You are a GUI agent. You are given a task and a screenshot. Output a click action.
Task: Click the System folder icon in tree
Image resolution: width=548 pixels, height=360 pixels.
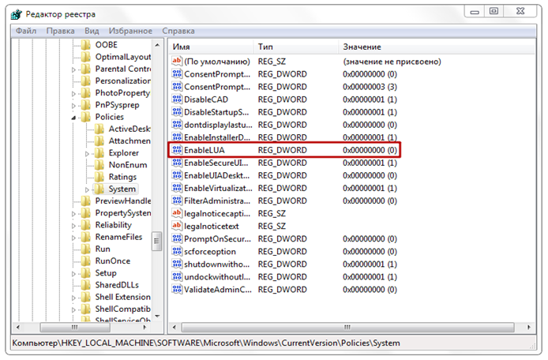coord(99,189)
